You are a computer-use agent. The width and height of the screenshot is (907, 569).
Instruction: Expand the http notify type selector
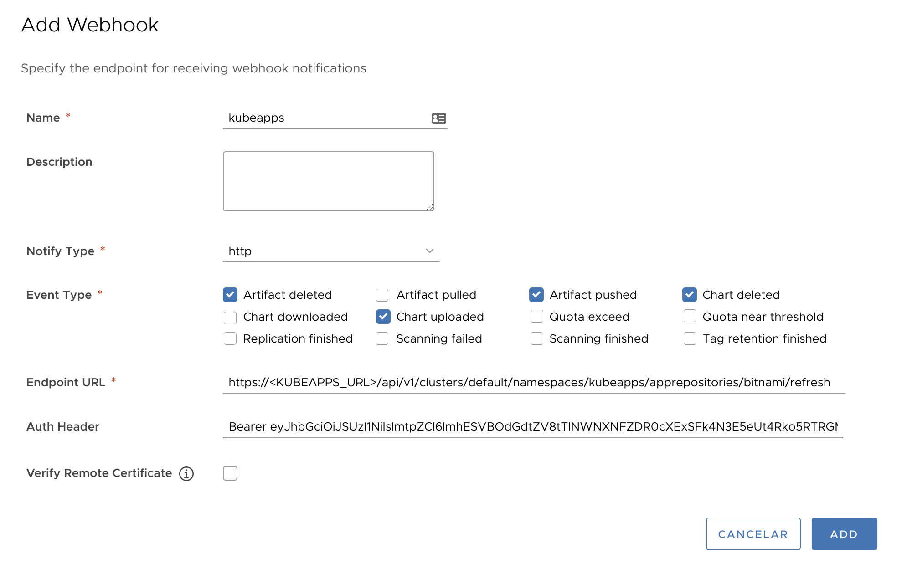tap(331, 251)
